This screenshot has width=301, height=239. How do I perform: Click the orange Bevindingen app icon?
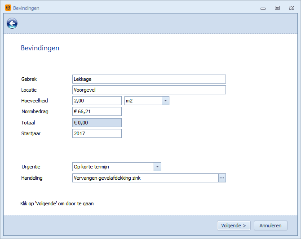click(8, 8)
